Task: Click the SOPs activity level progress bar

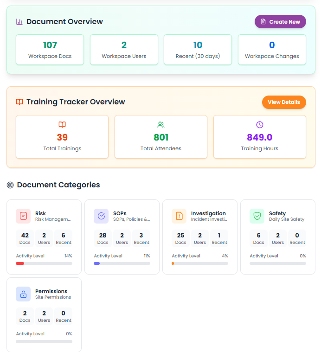Action: 122,263
